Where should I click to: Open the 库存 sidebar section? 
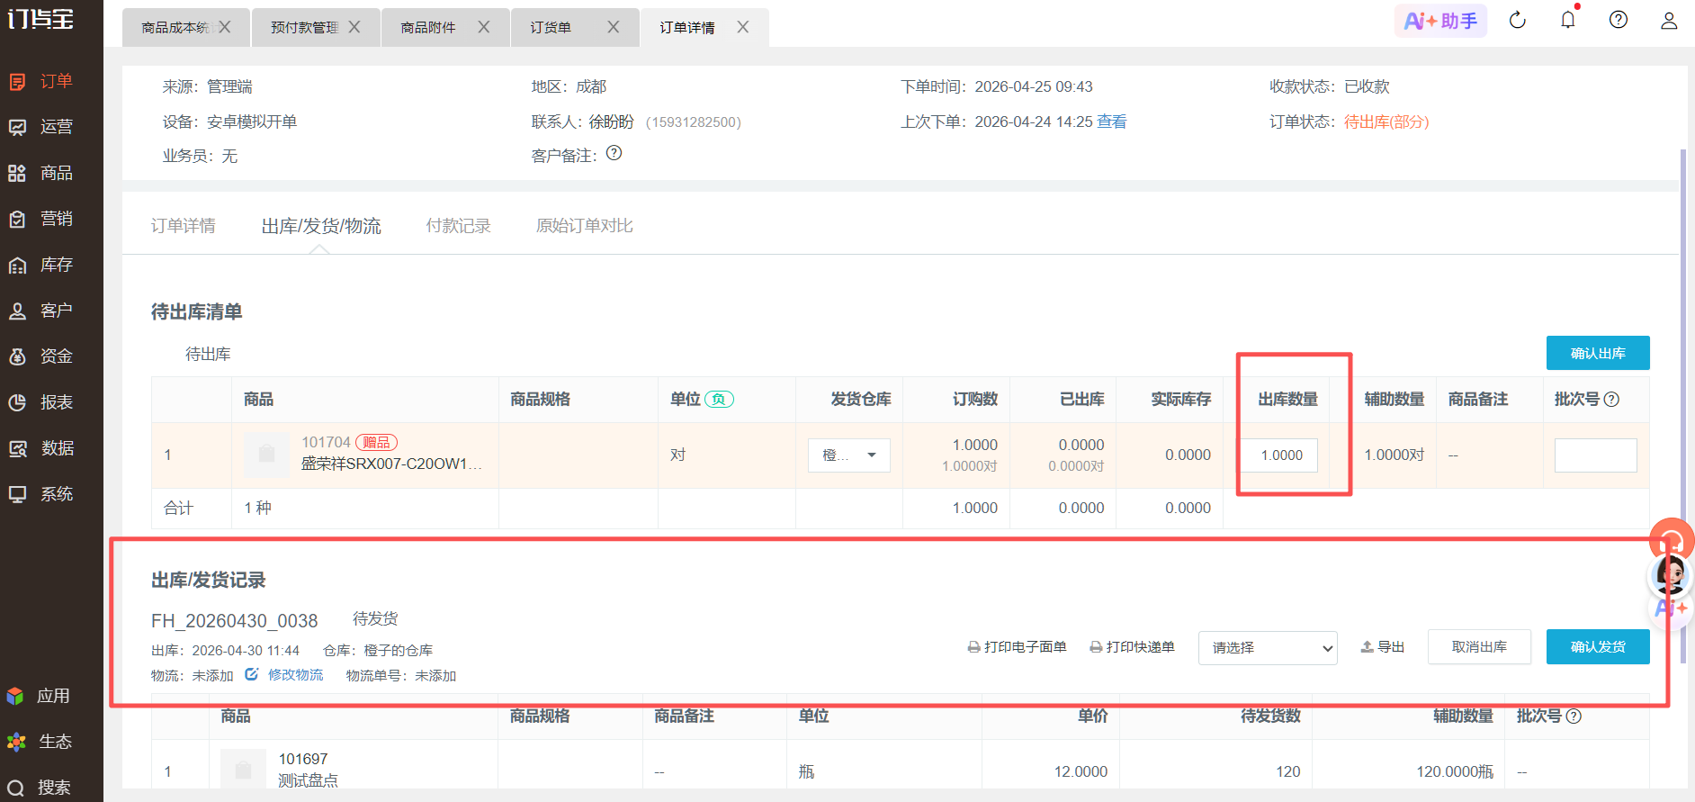40,265
